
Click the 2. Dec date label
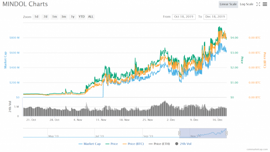click(x=171, y=120)
